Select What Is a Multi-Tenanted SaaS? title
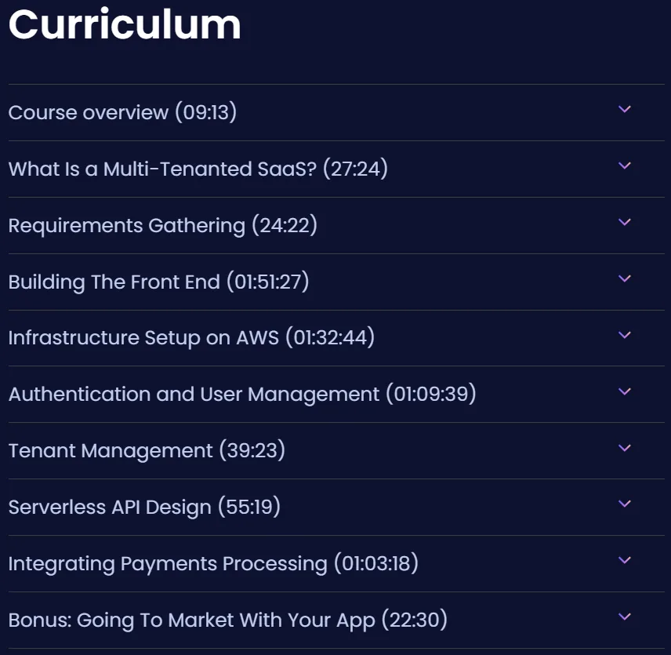Image resolution: width=671 pixels, height=655 pixels. [198, 169]
